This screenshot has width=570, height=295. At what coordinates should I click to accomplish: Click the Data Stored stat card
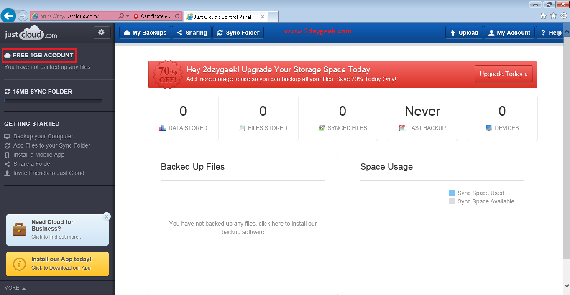(183, 118)
